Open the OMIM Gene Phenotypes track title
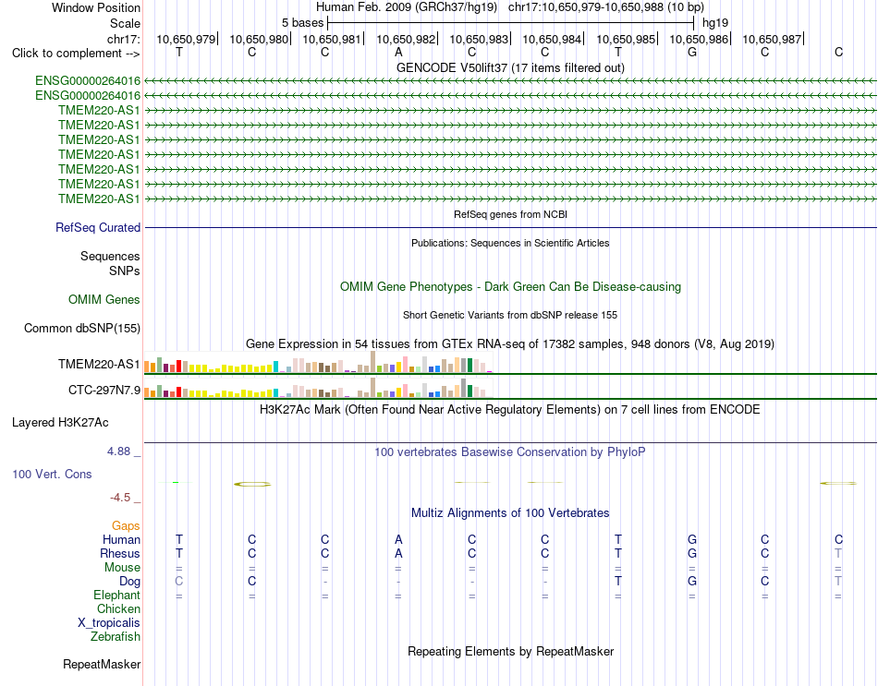This screenshot has width=878, height=686. pos(510,286)
